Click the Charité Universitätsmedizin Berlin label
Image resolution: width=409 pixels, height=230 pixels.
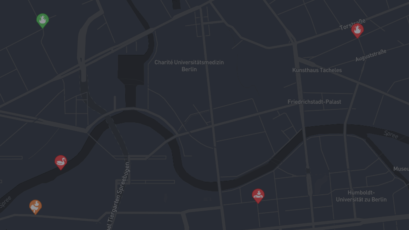[189, 66]
